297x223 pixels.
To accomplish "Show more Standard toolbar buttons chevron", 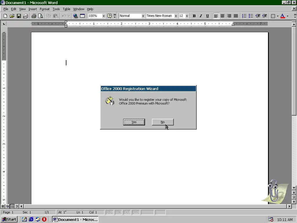I will (x=115, y=16).
